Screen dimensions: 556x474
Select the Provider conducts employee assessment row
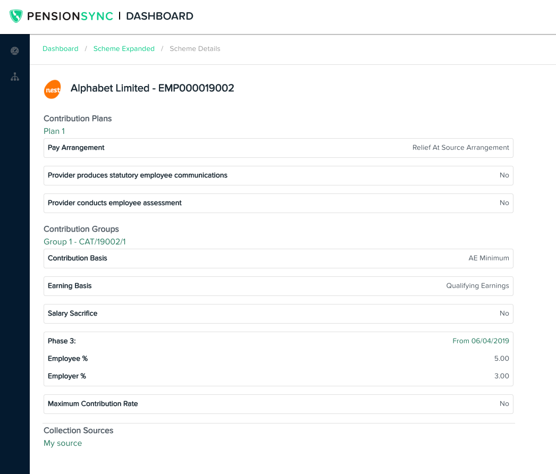278,203
